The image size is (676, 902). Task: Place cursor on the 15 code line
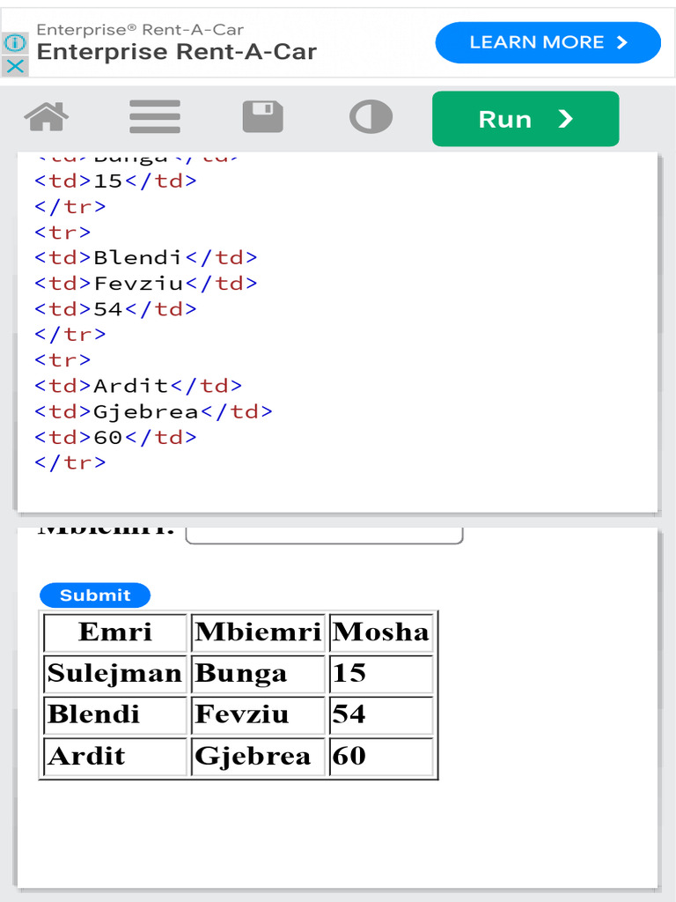click(x=115, y=181)
